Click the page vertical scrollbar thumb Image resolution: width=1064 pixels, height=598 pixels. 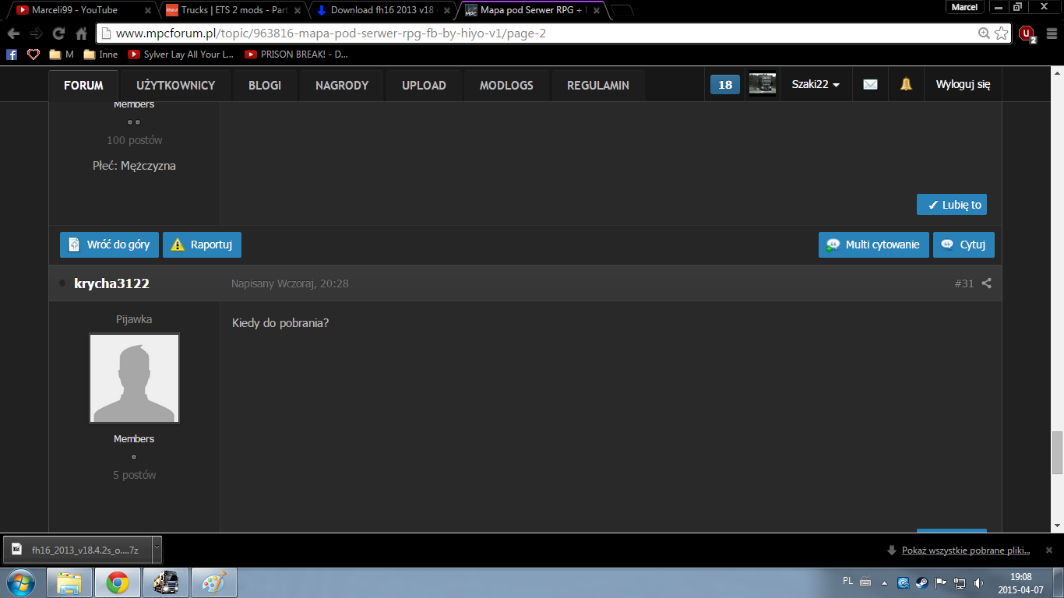1057,452
